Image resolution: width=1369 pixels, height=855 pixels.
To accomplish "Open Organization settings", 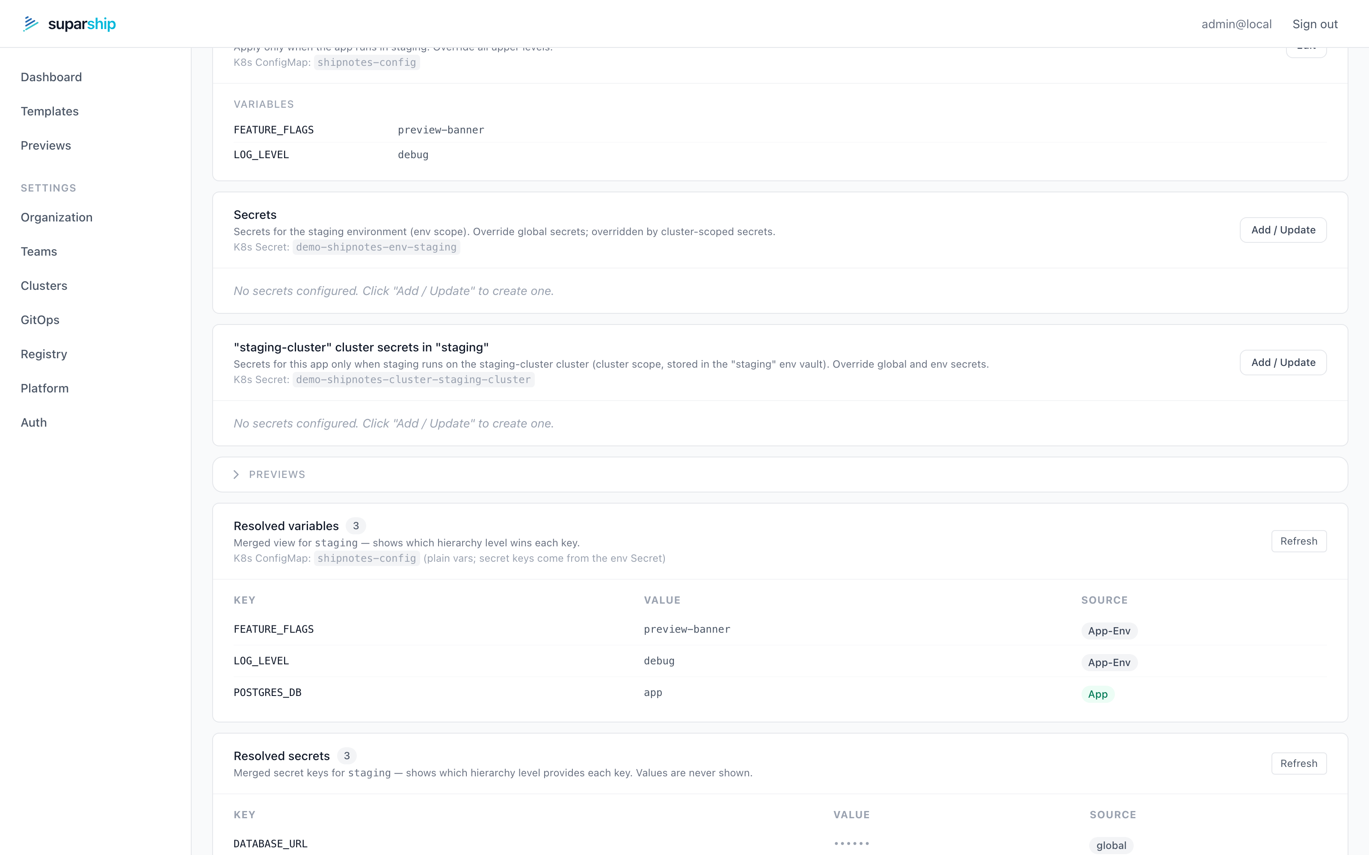I will [x=56, y=217].
